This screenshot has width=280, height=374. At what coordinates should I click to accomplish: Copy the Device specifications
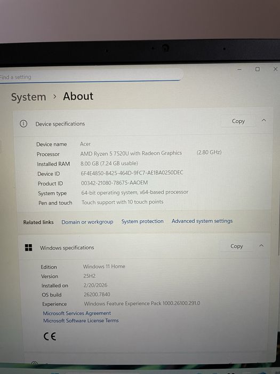pyautogui.click(x=238, y=121)
